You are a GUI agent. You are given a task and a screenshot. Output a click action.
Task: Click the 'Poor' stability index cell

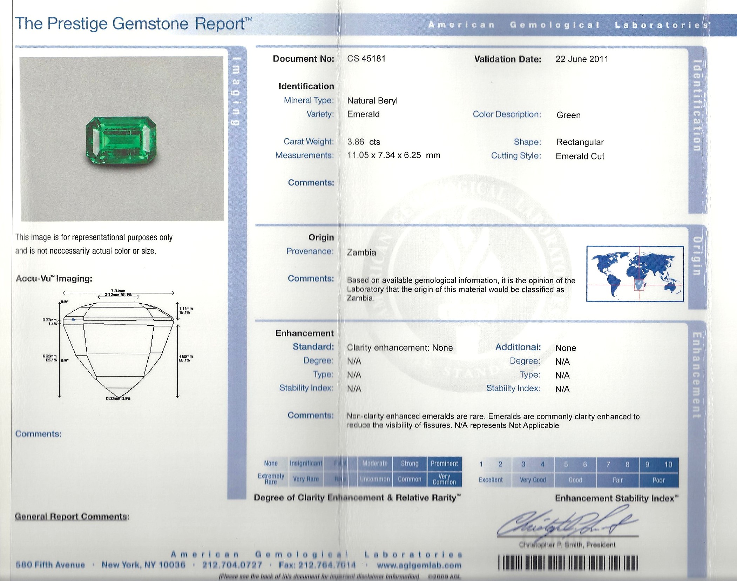point(658,480)
